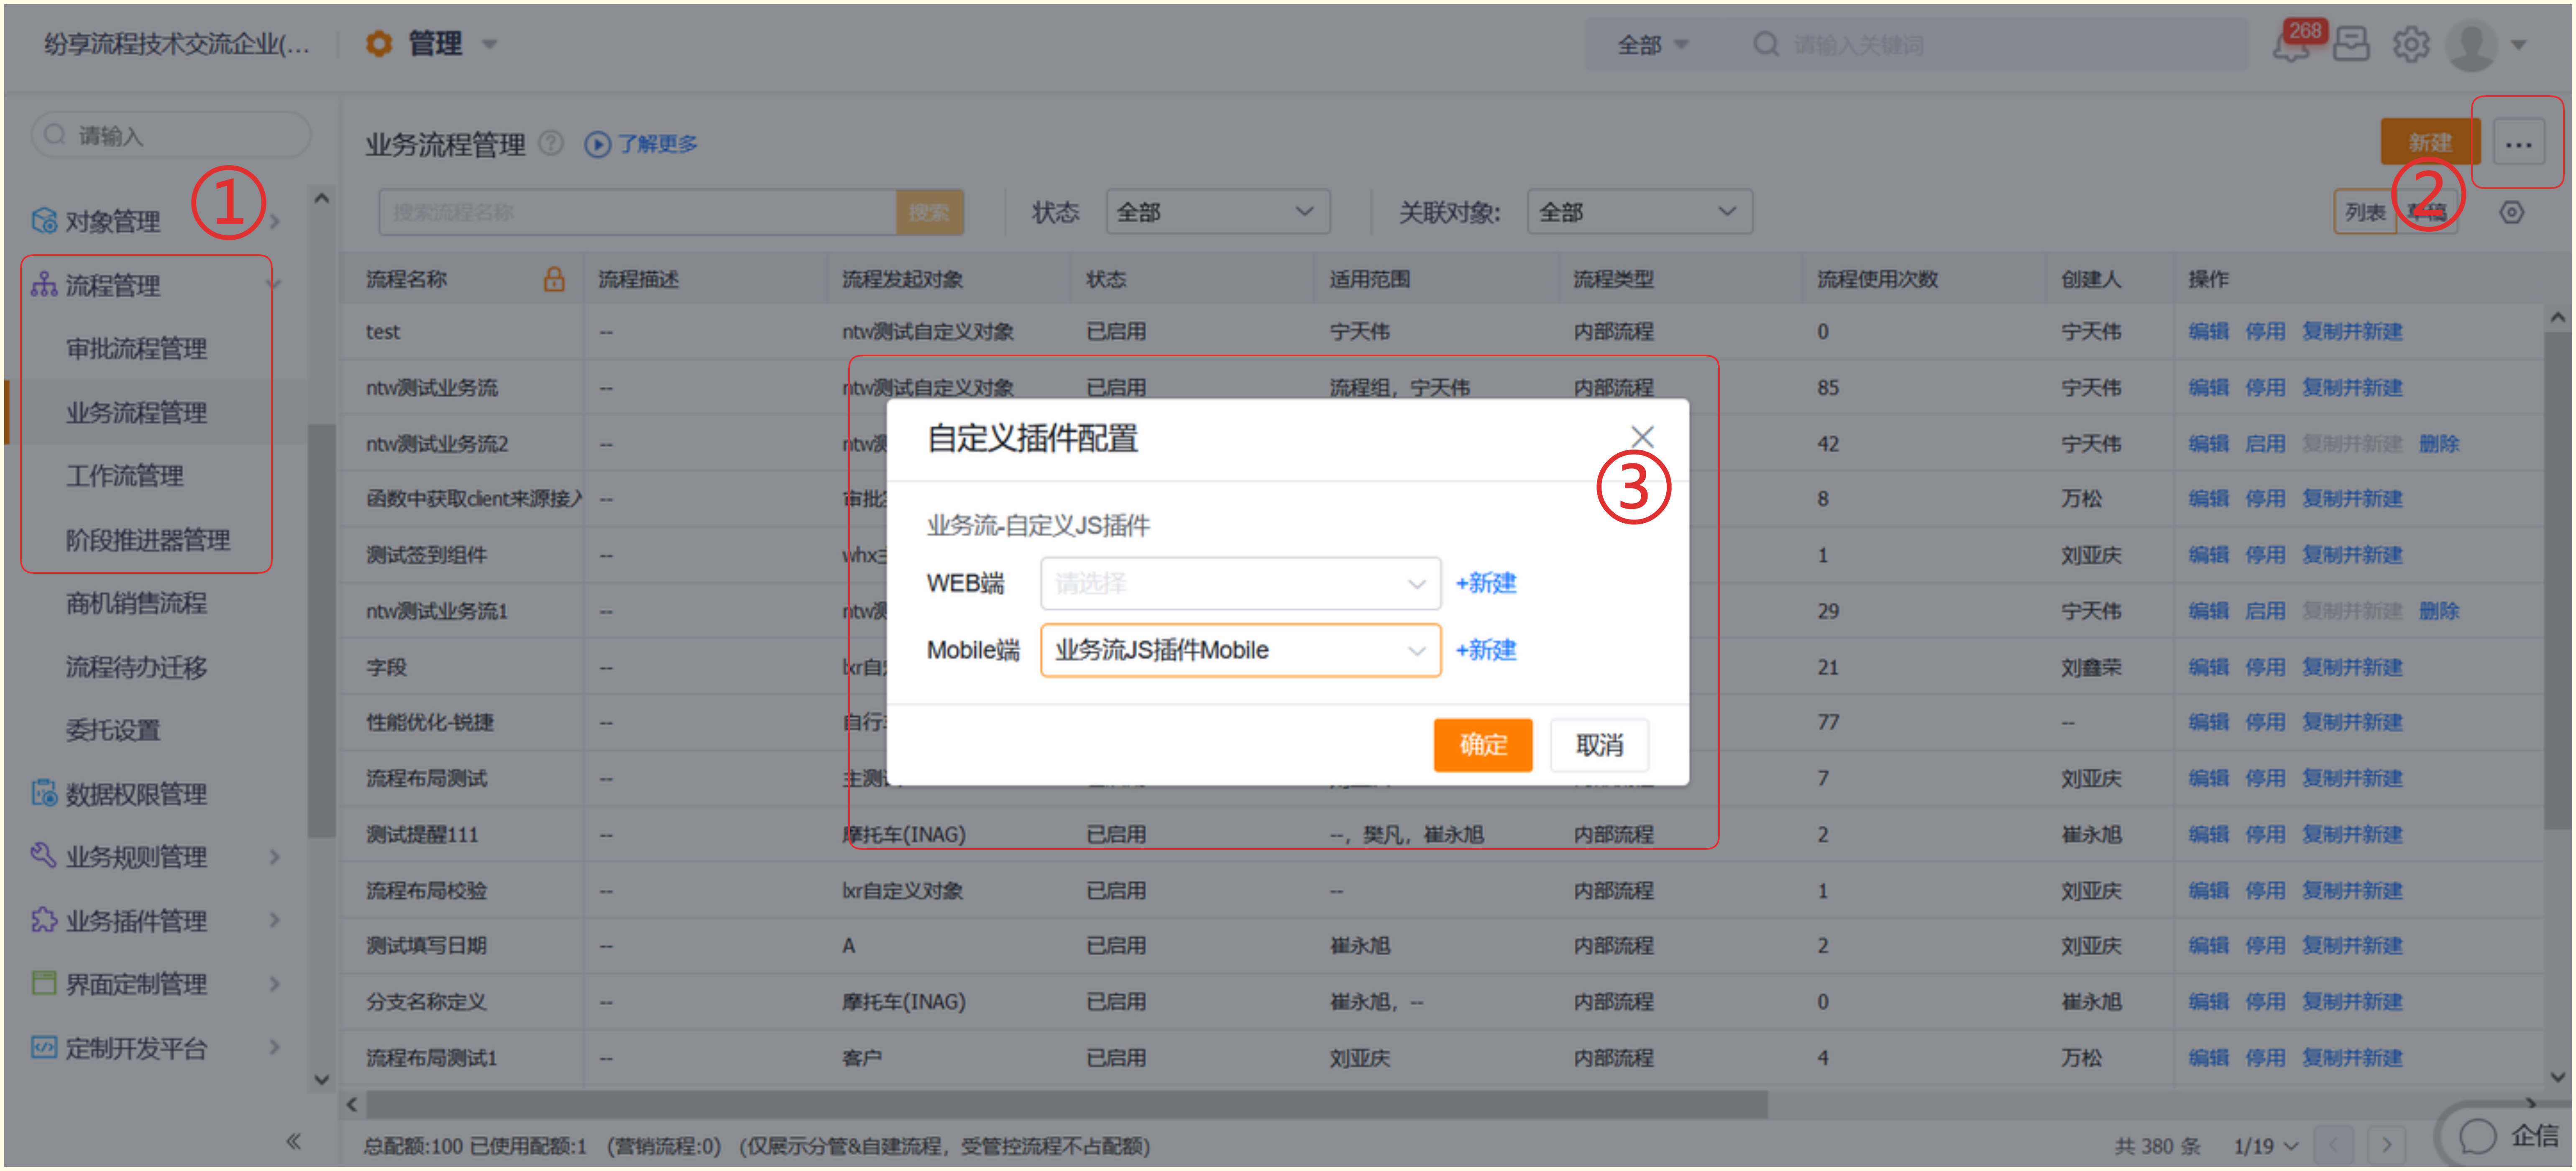Open the WEB端 plugin dropdown
The image size is (2576, 1171).
point(1240,584)
